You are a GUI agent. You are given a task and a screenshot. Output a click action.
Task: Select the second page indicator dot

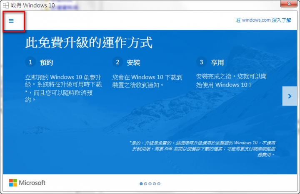pos(145,184)
